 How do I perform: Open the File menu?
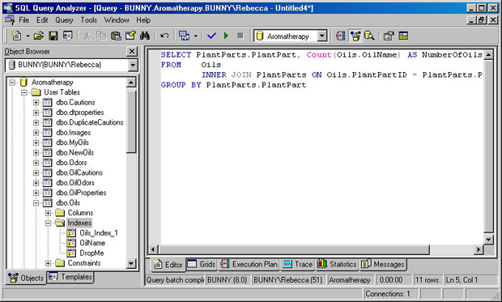pos(23,20)
